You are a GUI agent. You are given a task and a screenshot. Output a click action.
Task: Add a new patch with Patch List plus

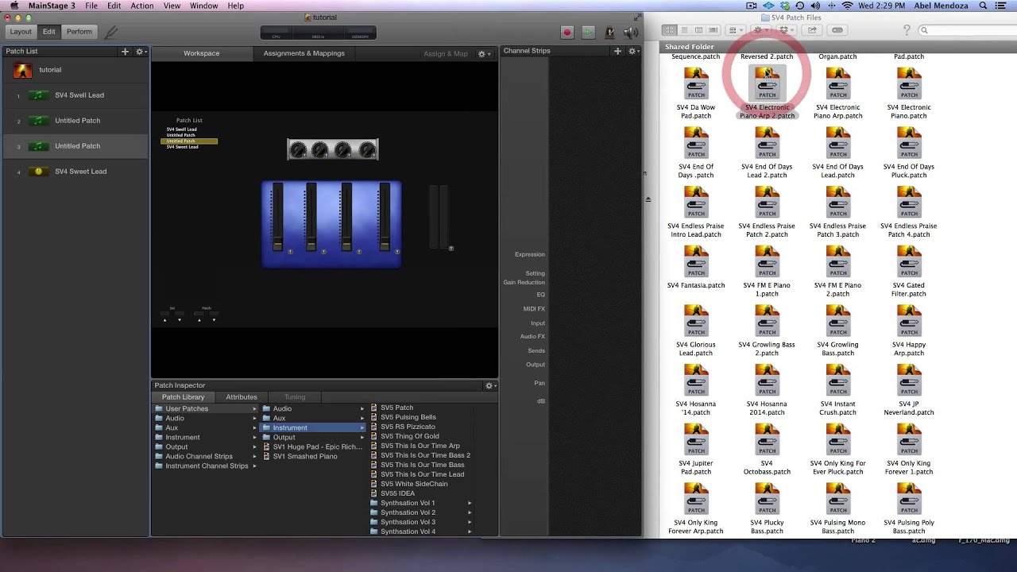click(x=125, y=51)
